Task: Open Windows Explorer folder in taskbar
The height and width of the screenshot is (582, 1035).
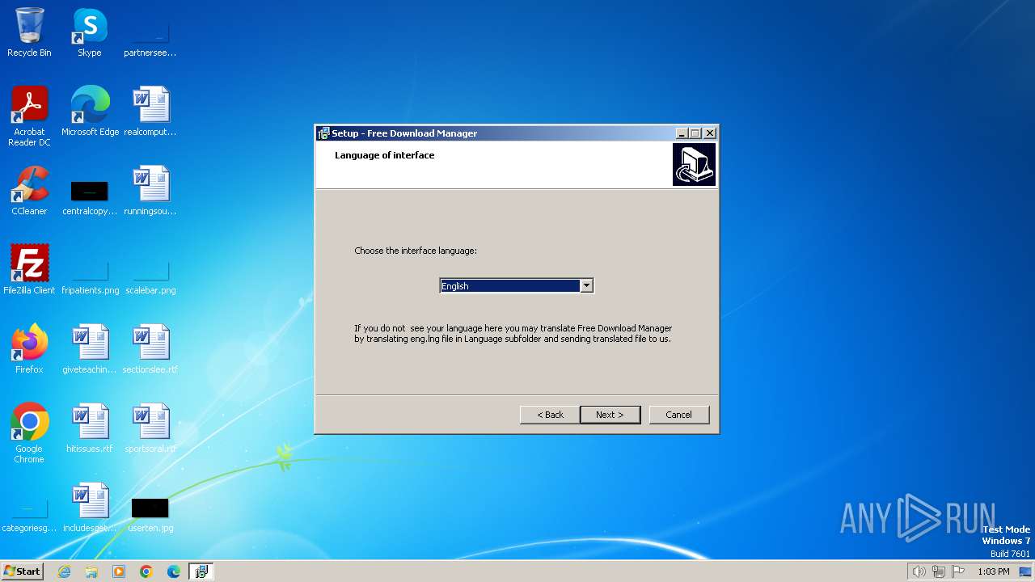Action: pos(91,571)
